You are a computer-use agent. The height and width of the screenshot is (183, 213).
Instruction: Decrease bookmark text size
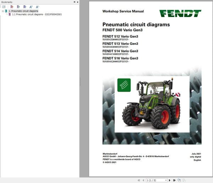(x=37, y=6)
